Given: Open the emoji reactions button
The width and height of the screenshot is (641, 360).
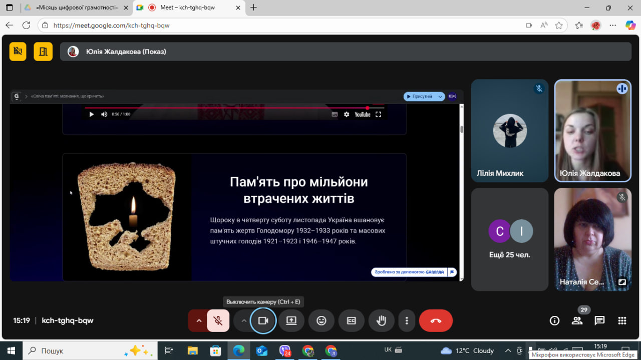Looking at the screenshot, I should (322, 321).
